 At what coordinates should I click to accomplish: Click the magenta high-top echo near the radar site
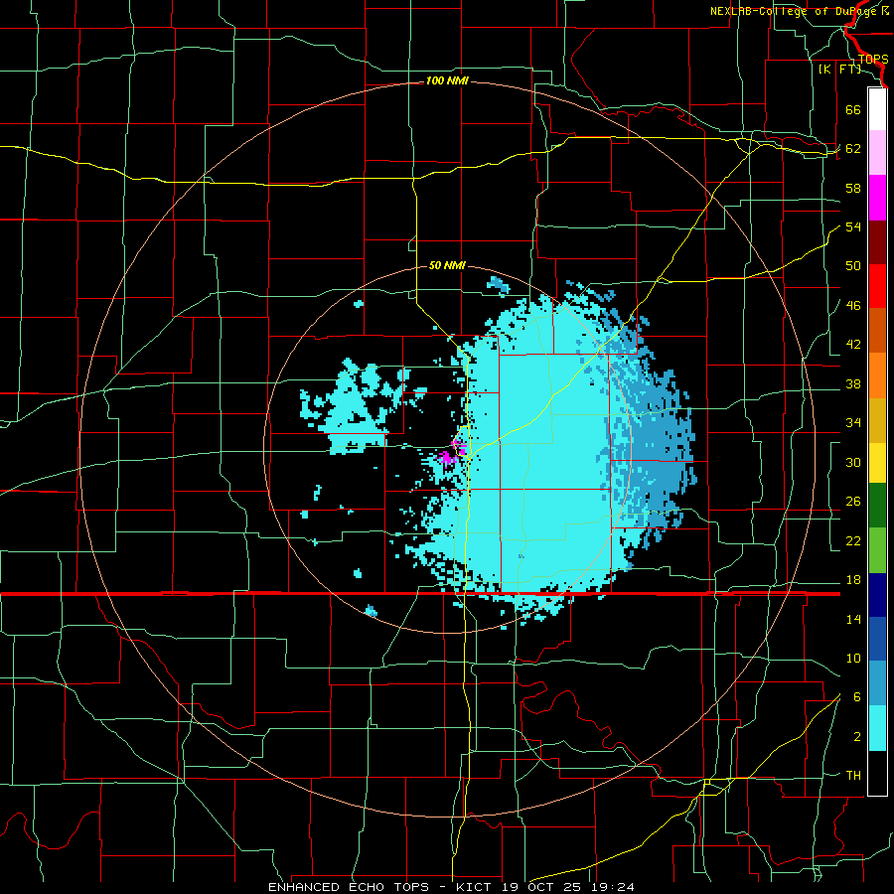point(445,457)
